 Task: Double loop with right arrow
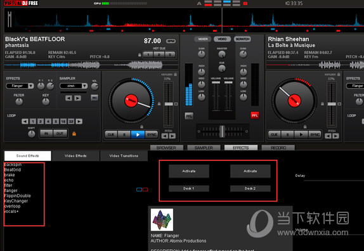tap(79, 121)
